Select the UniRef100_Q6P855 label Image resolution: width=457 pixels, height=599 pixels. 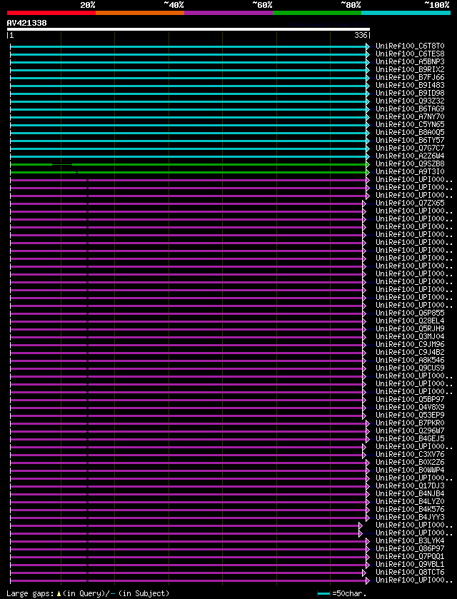410,313
